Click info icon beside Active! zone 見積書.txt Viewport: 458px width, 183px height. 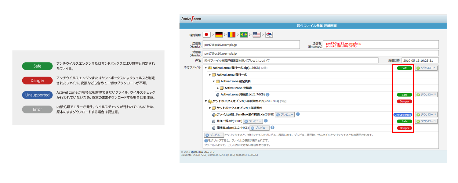267,95
